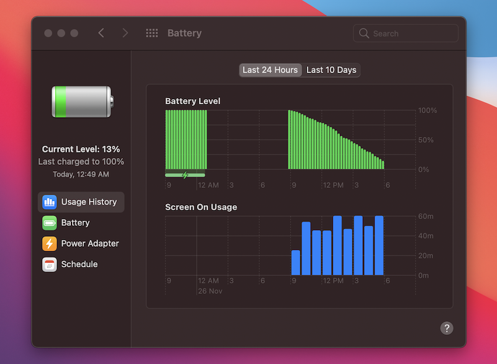Switch to Last 10 Days view
497x364 pixels.
point(331,70)
